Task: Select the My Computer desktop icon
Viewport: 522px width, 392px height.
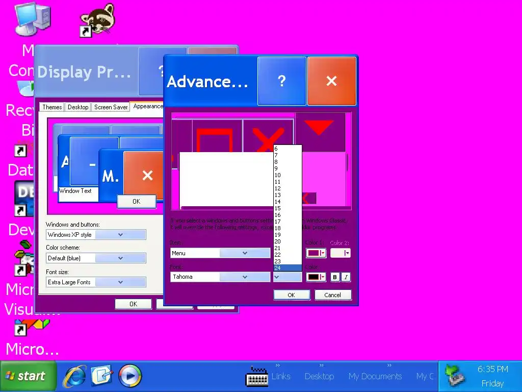Action: click(32, 18)
